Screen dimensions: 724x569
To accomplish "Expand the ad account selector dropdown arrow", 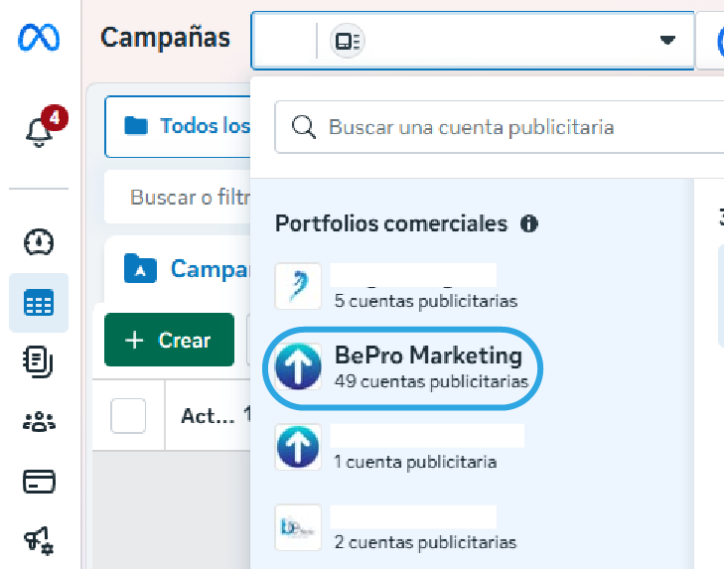I will coord(667,41).
